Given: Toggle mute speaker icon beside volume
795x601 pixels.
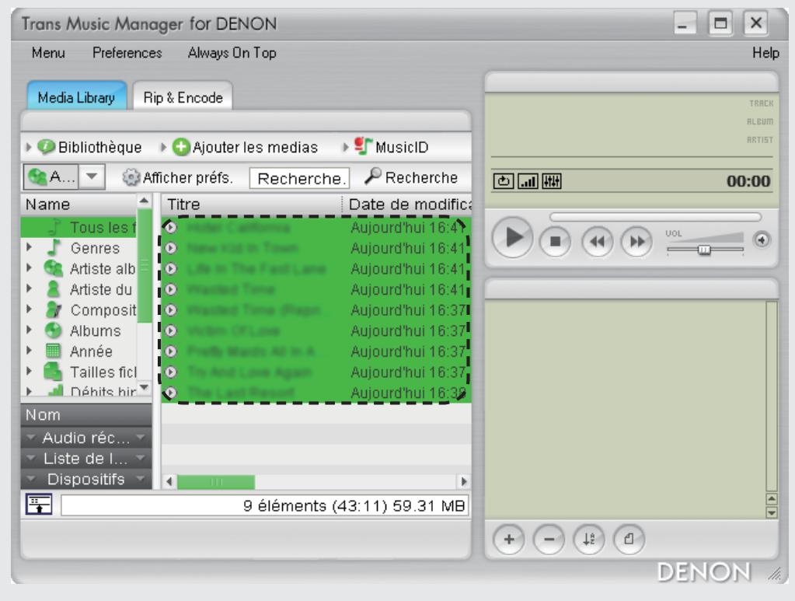Looking at the screenshot, I should (762, 240).
